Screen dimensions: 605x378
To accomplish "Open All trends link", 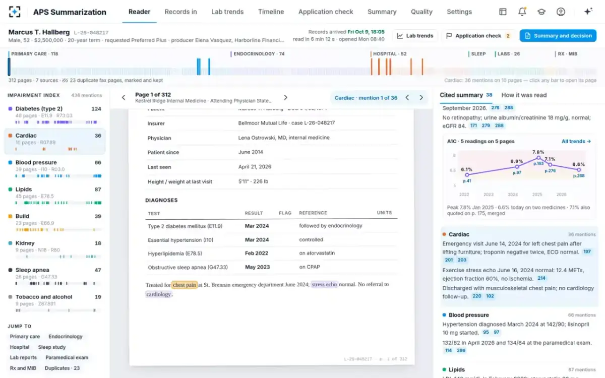I will point(576,142).
